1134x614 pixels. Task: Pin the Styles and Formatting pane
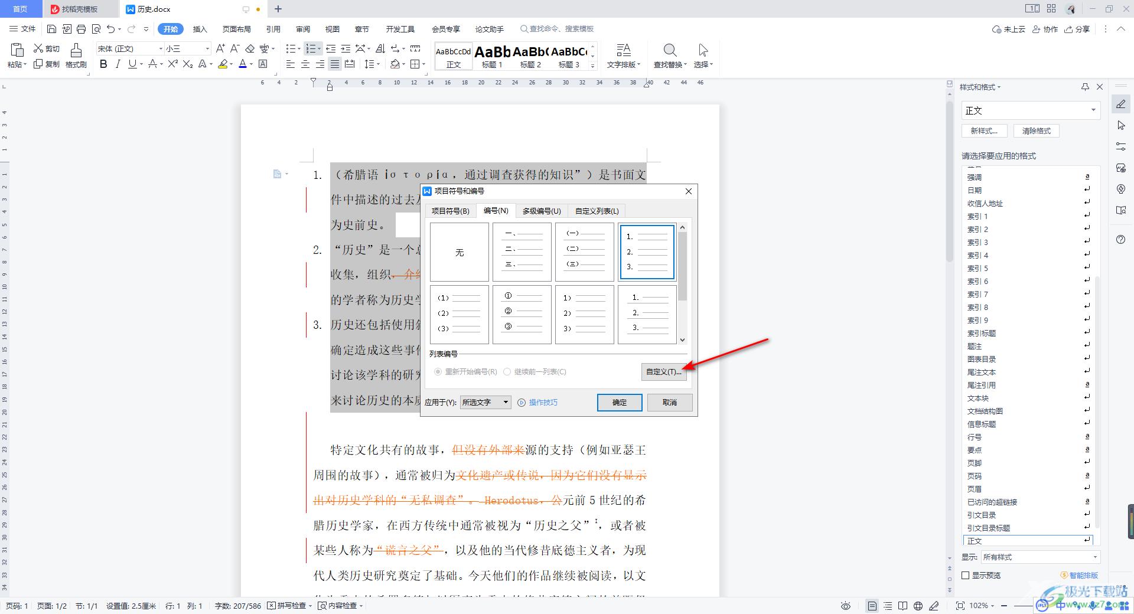1085,87
